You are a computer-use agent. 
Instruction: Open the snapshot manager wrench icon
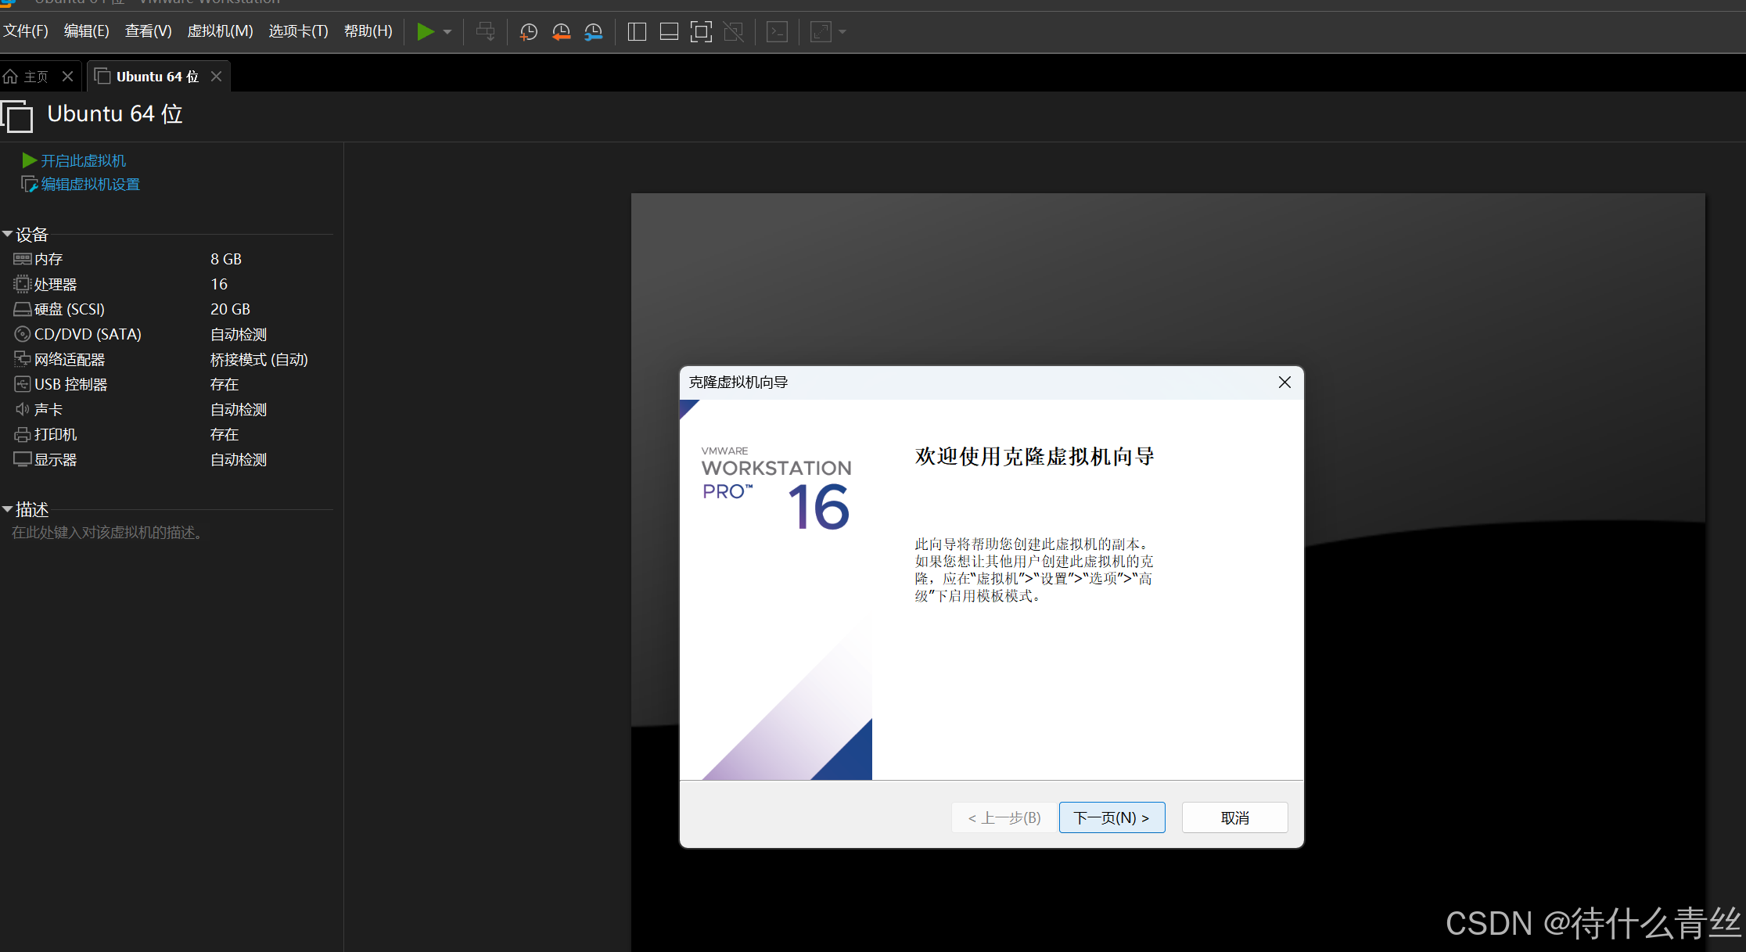point(594,32)
